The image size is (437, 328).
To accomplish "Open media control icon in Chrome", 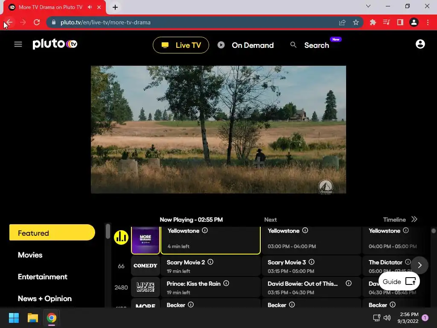I will coord(386,22).
